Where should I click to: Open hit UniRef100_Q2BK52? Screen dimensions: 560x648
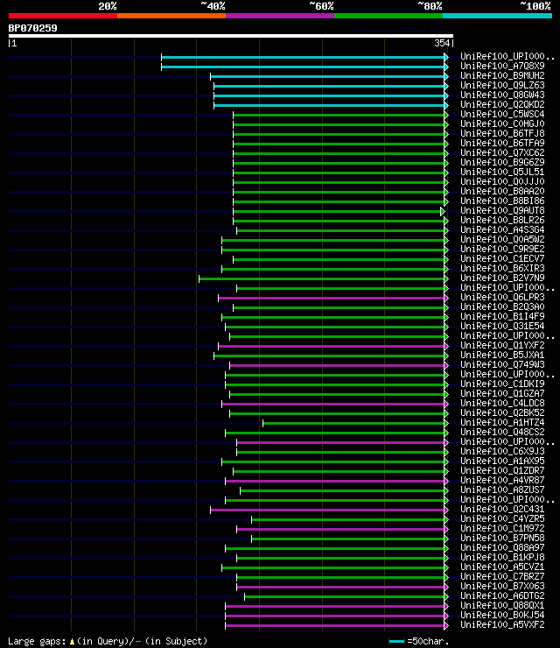(x=502, y=413)
